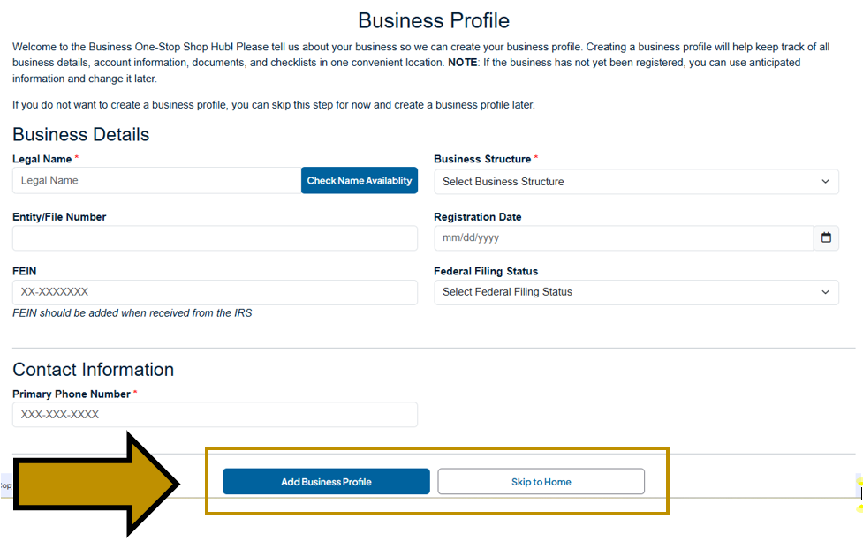This screenshot has height=541, width=863.
Task: Click the FEIN helper text below the field
Action: 132,312
